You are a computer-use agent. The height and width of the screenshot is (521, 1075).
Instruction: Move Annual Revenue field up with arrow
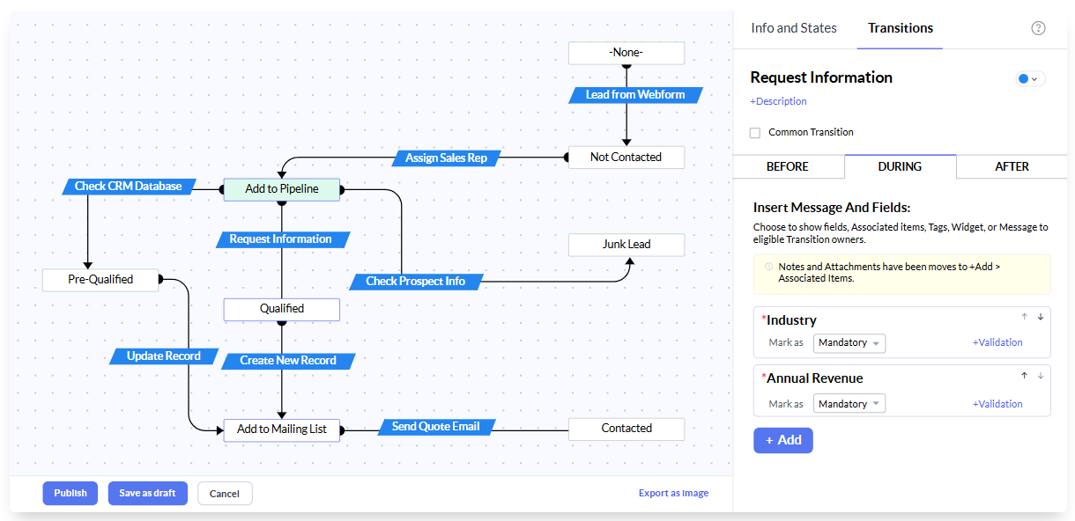[1024, 375]
